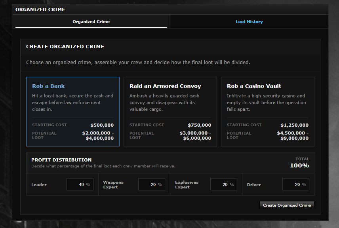This screenshot has height=228, width=339.
Task: Click the 'Choose an organized crime' instruction text
Action: (x=138, y=63)
